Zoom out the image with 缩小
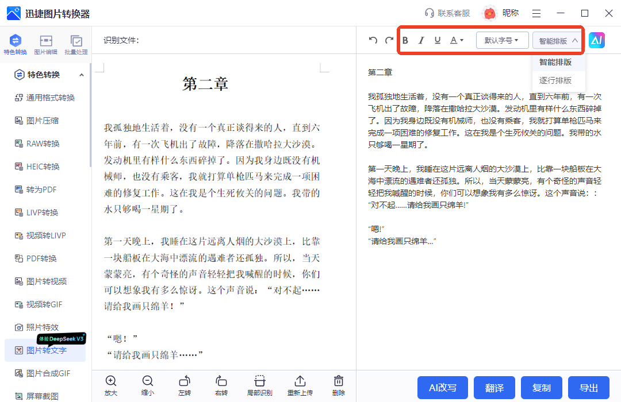Viewport: 621px width, 402px height. 148,386
